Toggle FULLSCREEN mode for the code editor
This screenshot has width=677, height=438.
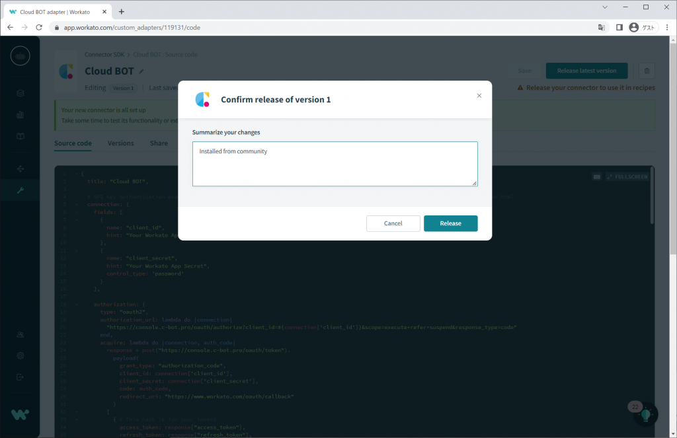click(627, 176)
